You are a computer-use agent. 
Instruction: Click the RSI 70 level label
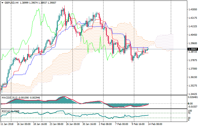pyautogui.click(x=189, y=113)
